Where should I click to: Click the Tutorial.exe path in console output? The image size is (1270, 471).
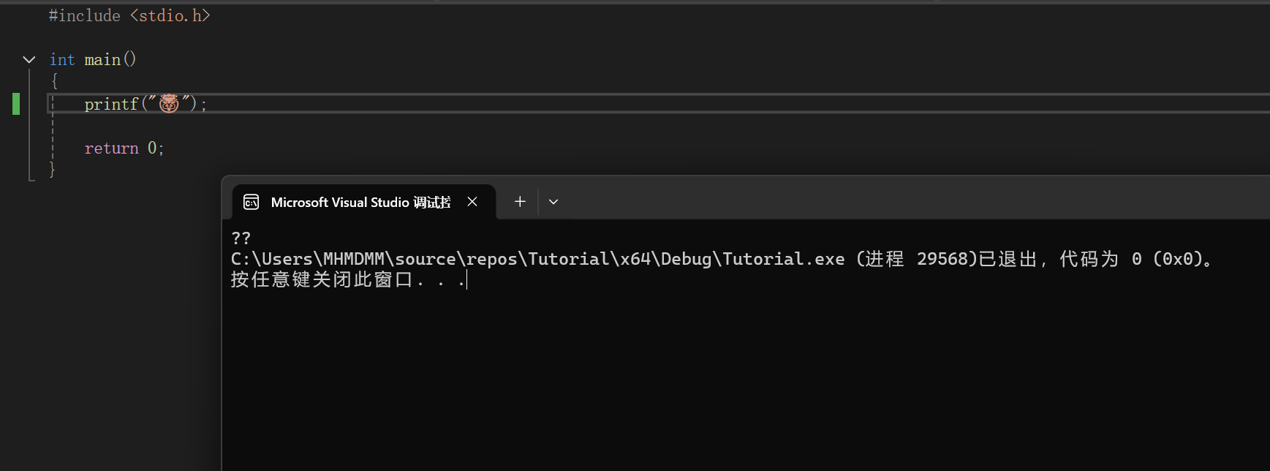[537, 259]
